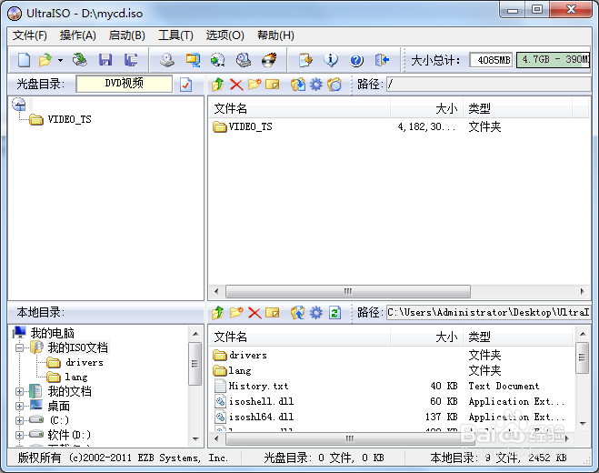Click the Exit door toolbar icon
The height and width of the screenshot is (473, 599).
click(382, 60)
